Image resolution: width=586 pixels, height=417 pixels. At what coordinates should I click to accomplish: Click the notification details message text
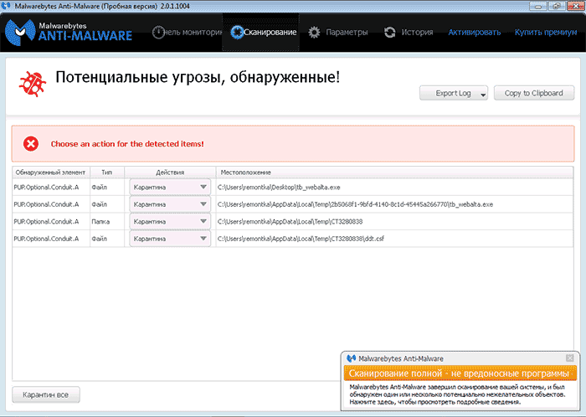[457, 394]
